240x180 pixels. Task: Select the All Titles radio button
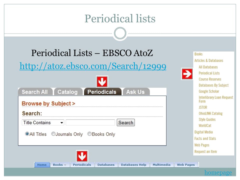[27, 134]
